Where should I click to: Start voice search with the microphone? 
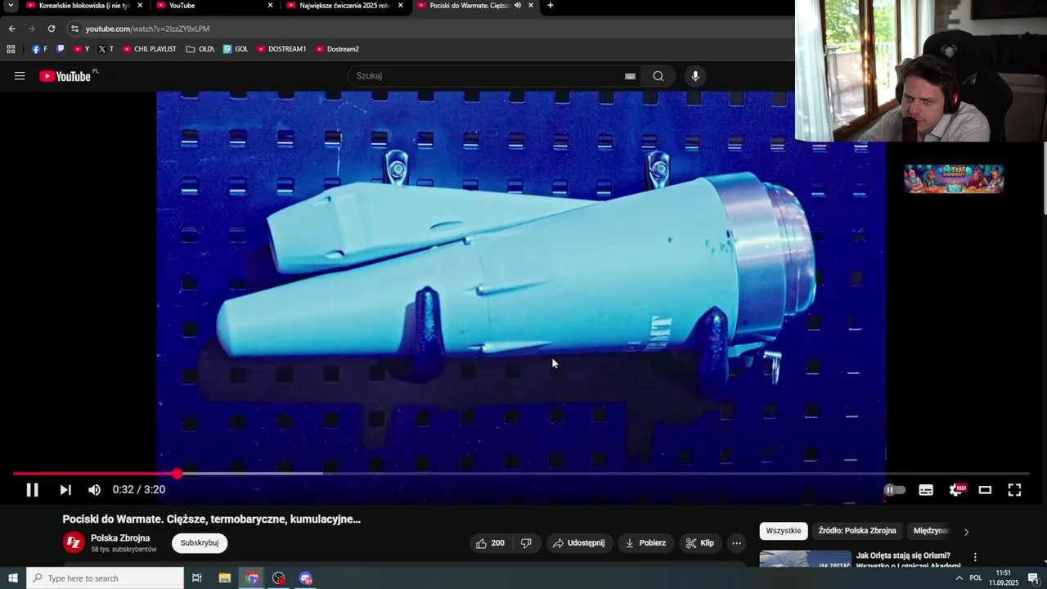[695, 76]
